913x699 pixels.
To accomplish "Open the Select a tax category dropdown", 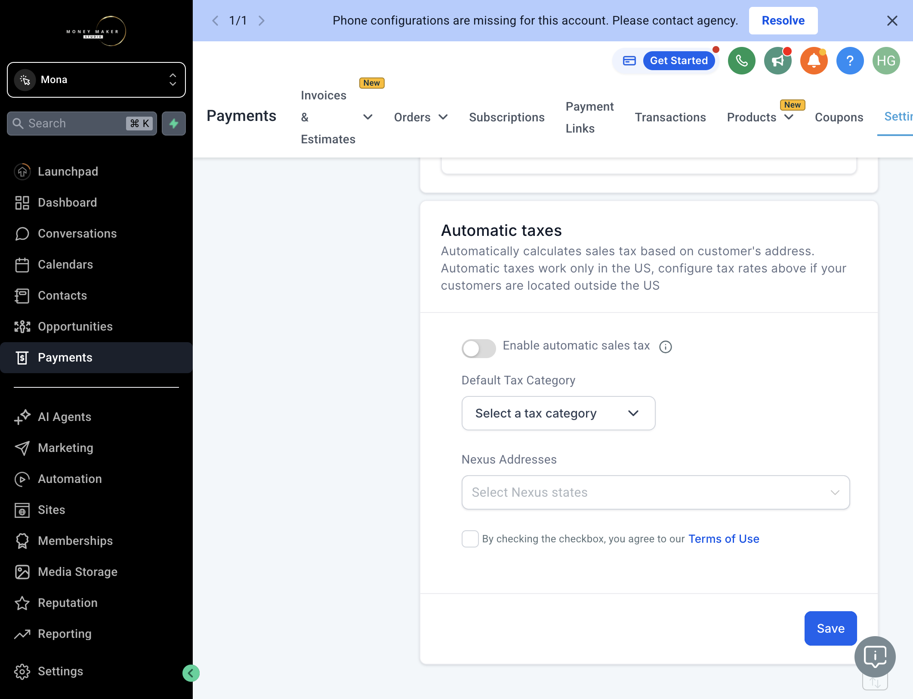I will pos(558,413).
